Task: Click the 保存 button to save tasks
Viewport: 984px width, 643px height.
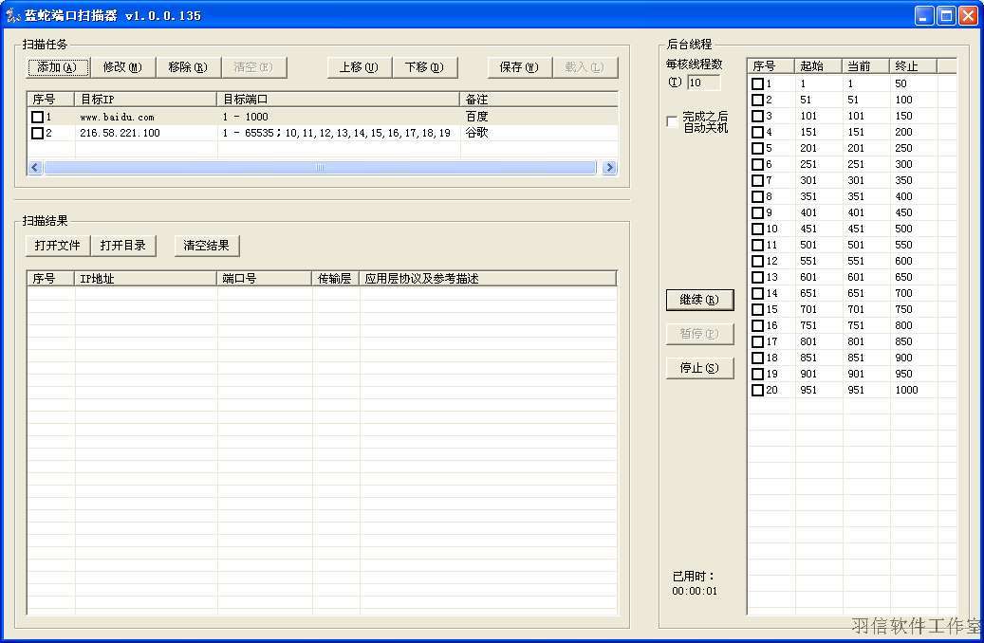Action: click(518, 67)
